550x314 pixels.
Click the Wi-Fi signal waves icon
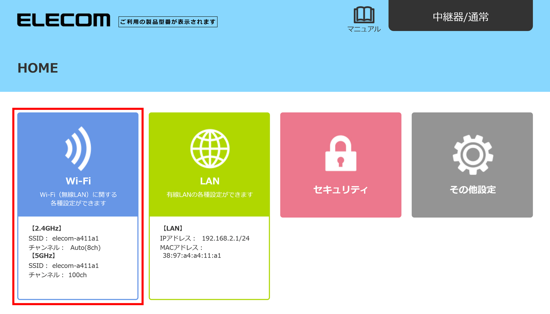point(78,149)
